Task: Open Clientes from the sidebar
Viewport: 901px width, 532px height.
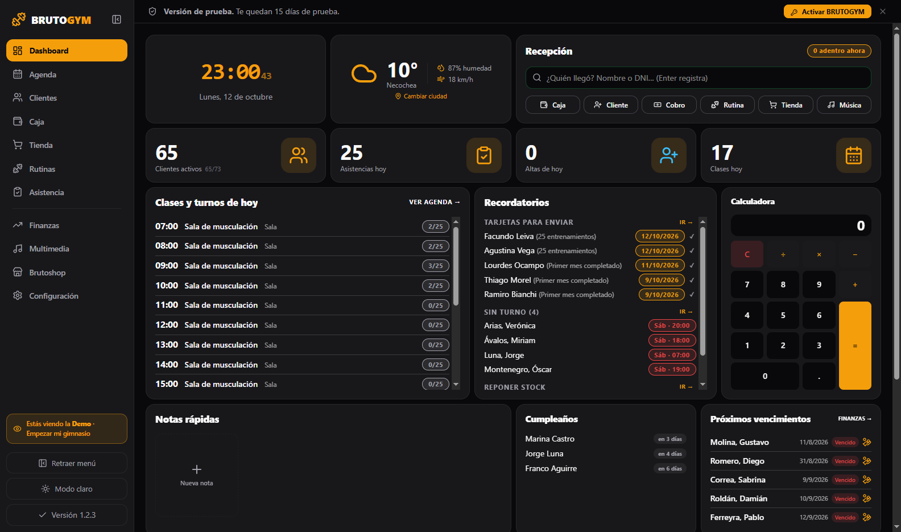Action: pos(67,98)
